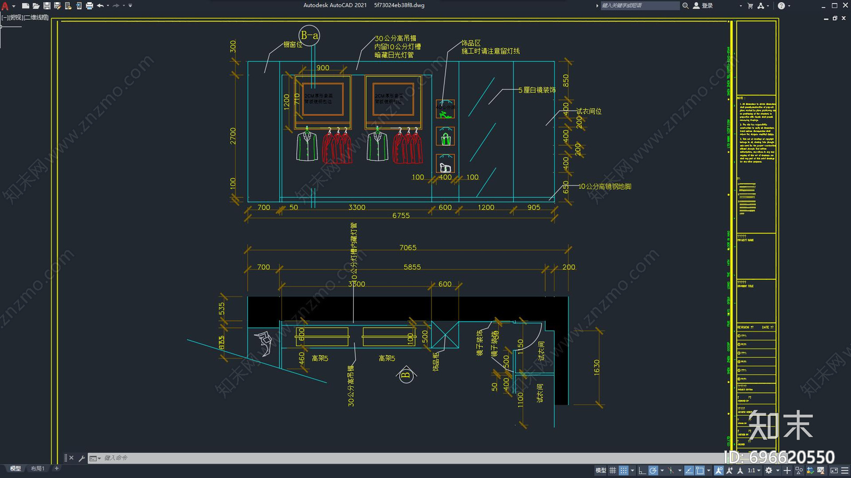Open the Autodesk App Store cart icon
This screenshot has width=851, height=478.
(750, 6)
